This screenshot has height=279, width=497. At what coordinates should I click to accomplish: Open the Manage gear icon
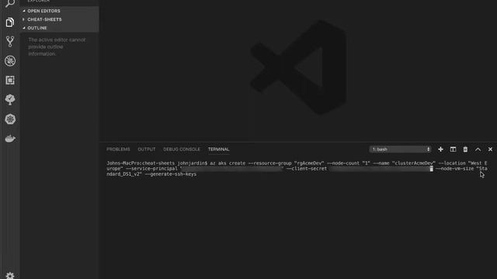pyautogui.click(x=10, y=276)
